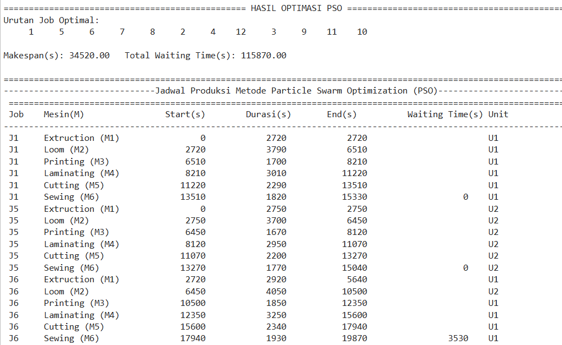Viewport: 562px width, 345px height.
Task: Click job number 1 in the optimal sequence
Action: coord(31,31)
